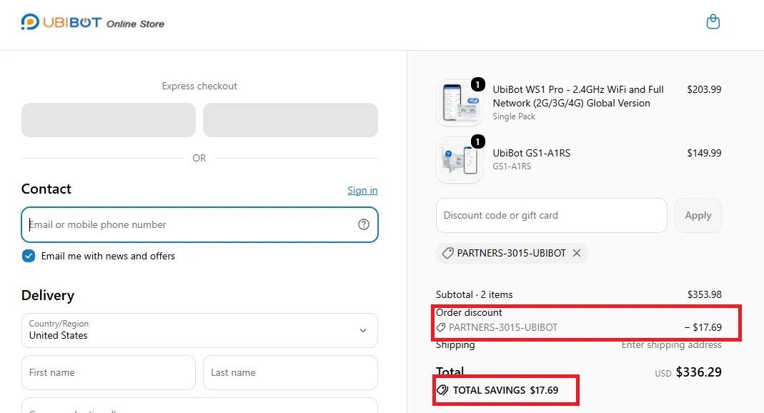Image resolution: width=764 pixels, height=413 pixels.
Task: Click the Order discount label
Action: click(x=469, y=313)
